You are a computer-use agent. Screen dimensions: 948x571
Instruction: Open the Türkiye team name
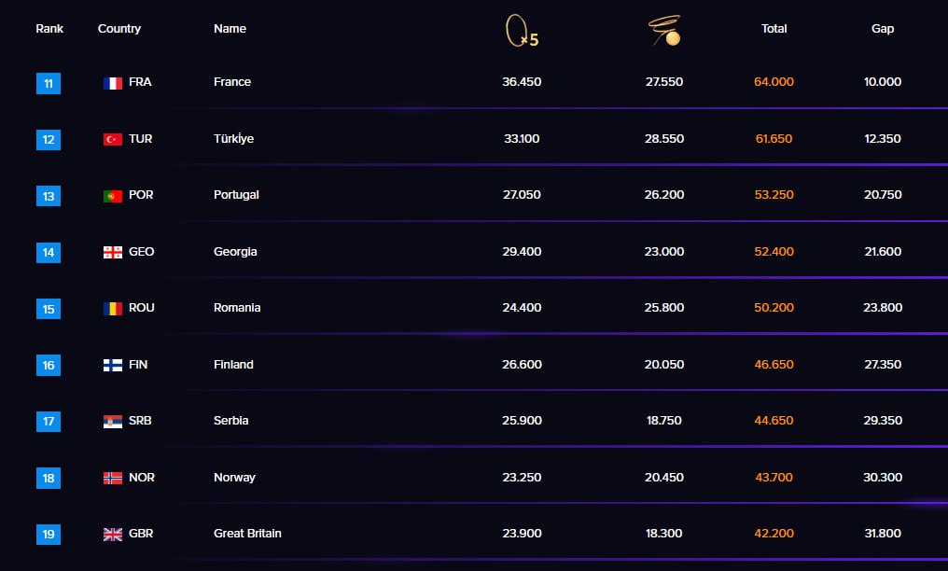coord(233,139)
